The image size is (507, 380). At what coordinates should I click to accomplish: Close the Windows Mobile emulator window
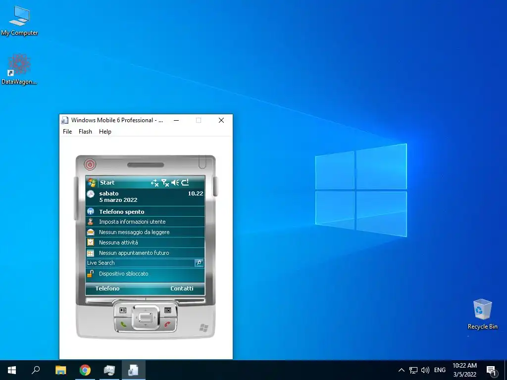click(221, 120)
